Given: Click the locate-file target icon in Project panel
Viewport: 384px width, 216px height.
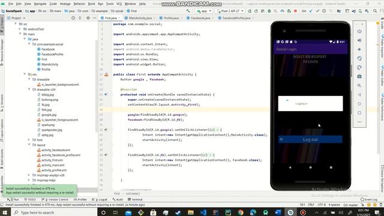Looking at the screenshot, I should (x=73, y=18).
